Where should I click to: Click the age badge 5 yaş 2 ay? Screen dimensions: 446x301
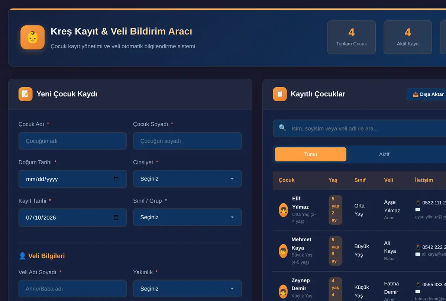(335, 210)
